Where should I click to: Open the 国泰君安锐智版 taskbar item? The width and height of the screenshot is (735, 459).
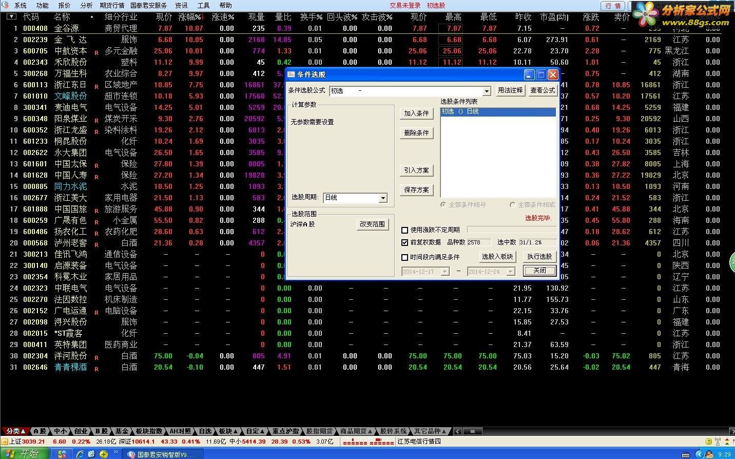(162, 454)
